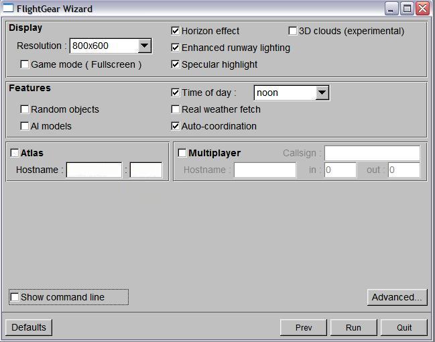Focus the Atlas port field

pyautogui.click(x=146, y=170)
